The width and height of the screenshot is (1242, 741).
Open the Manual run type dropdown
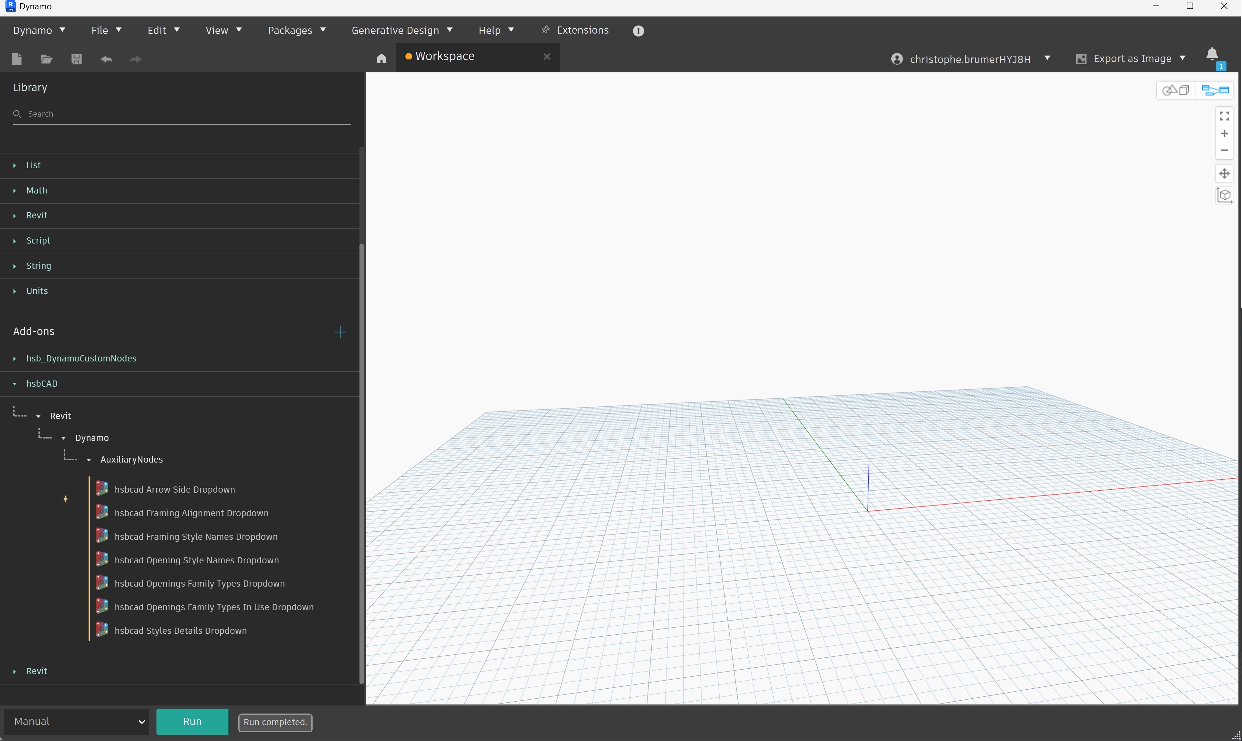tap(77, 722)
